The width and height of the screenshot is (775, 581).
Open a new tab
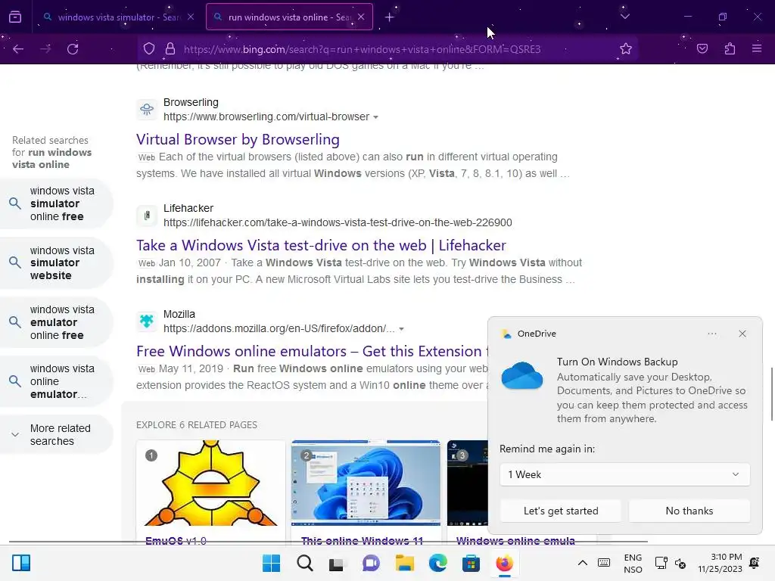(390, 17)
